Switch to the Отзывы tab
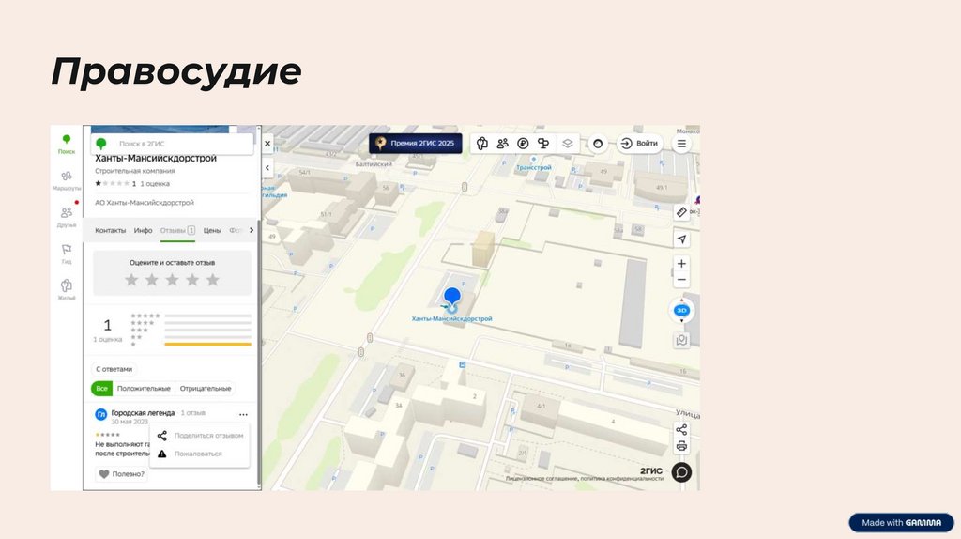 177,231
